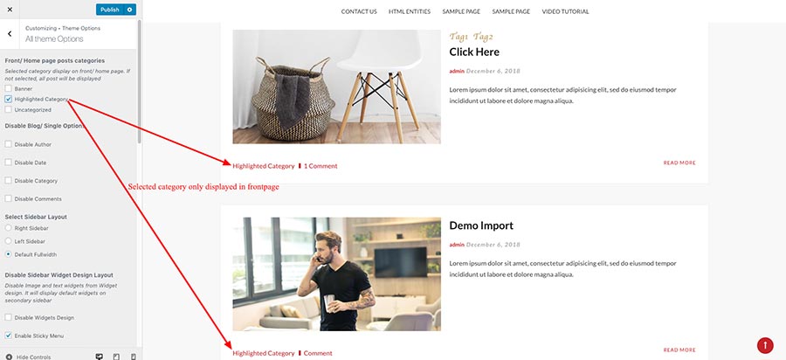Viewport: 786px width, 360px height.
Task: Switch to desktop preview icon
Action: pyautogui.click(x=100, y=357)
